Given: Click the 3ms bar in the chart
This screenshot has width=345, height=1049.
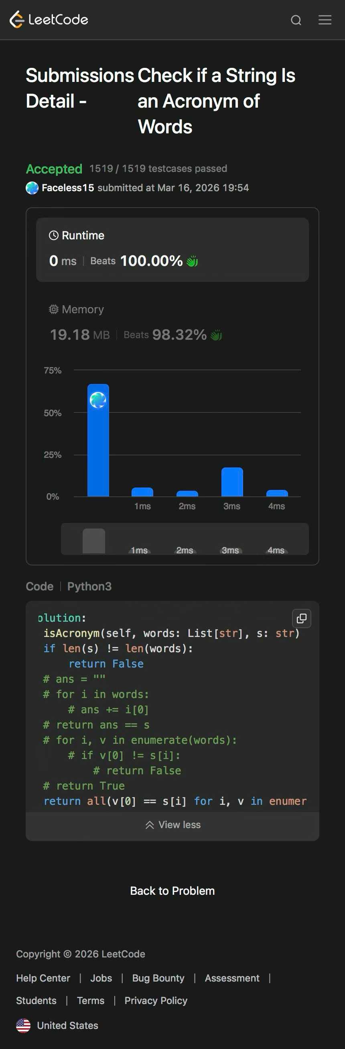Looking at the screenshot, I should coord(232,482).
